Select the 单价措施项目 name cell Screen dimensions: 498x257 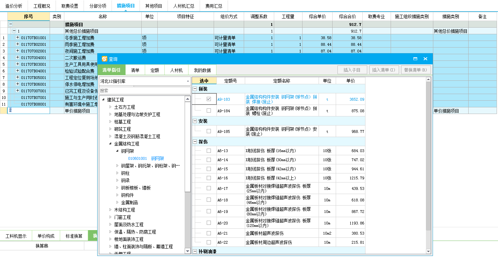pyautogui.click(x=102, y=111)
